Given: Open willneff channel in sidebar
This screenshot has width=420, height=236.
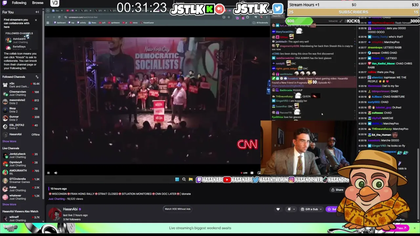Looking at the screenshot, I should 21,219.
